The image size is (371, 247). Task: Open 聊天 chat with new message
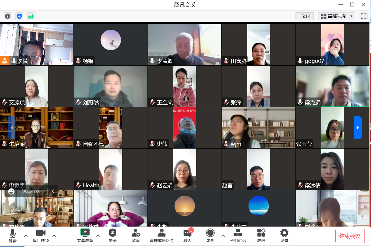[188, 236]
